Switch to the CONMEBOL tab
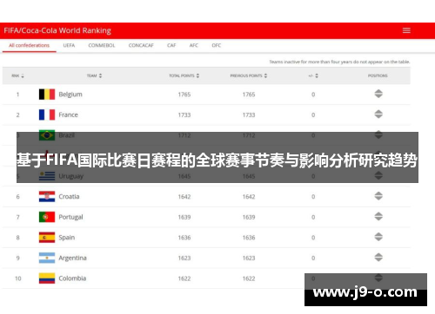 102,45
